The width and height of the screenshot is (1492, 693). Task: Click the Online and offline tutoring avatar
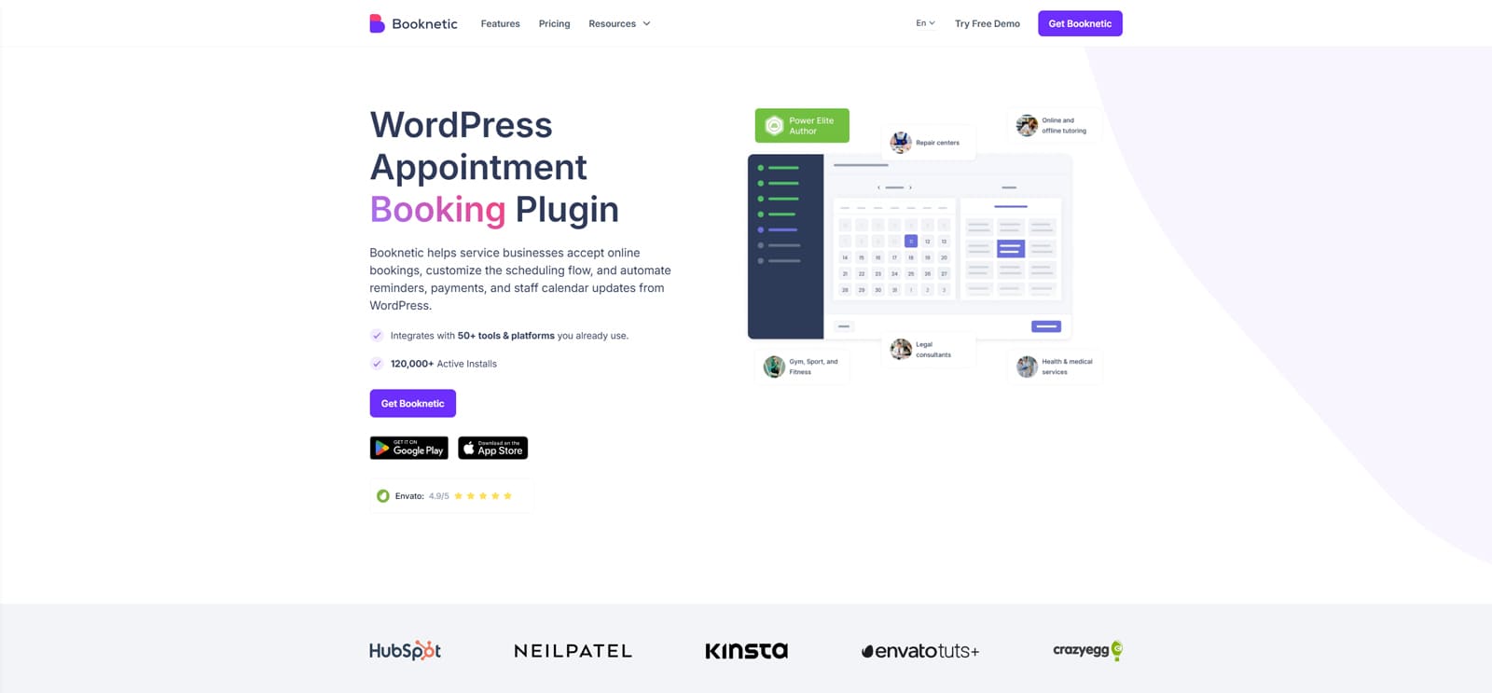(x=1027, y=126)
